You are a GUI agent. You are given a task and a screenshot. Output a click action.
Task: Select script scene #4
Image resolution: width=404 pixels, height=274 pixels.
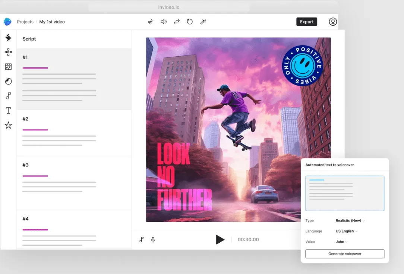[74, 230]
